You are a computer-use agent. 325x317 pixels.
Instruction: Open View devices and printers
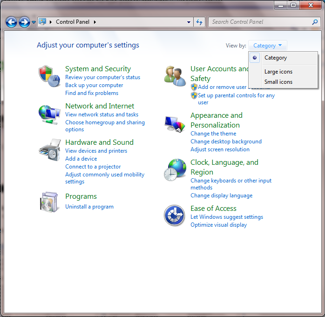pos(96,151)
